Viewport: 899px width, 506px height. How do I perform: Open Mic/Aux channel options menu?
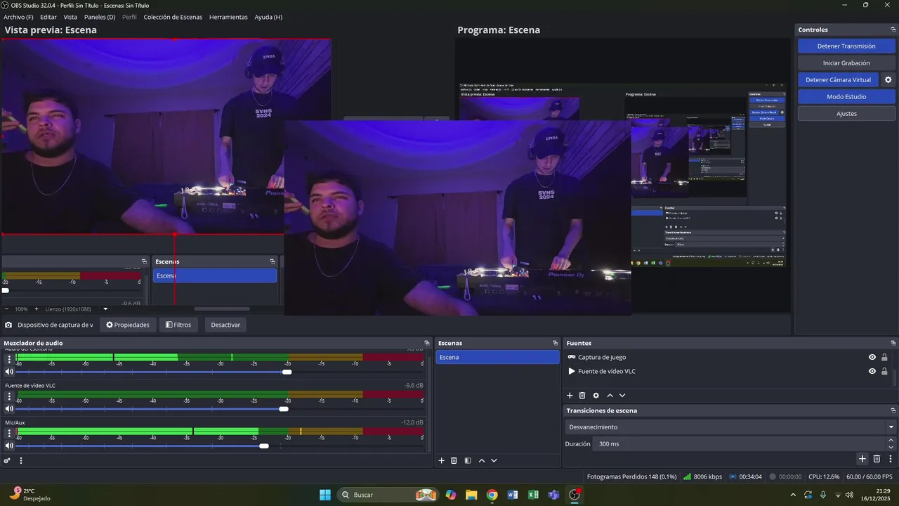9,433
